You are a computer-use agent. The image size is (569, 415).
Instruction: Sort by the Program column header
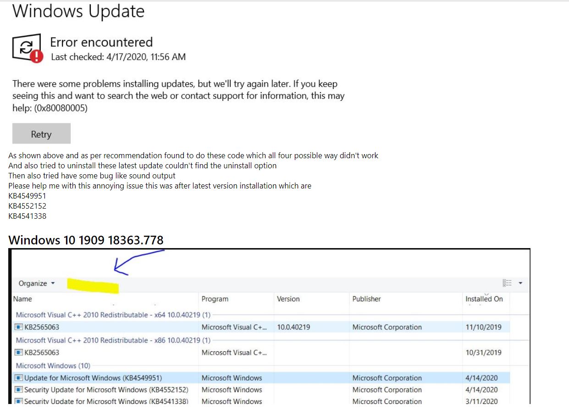(x=215, y=299)
